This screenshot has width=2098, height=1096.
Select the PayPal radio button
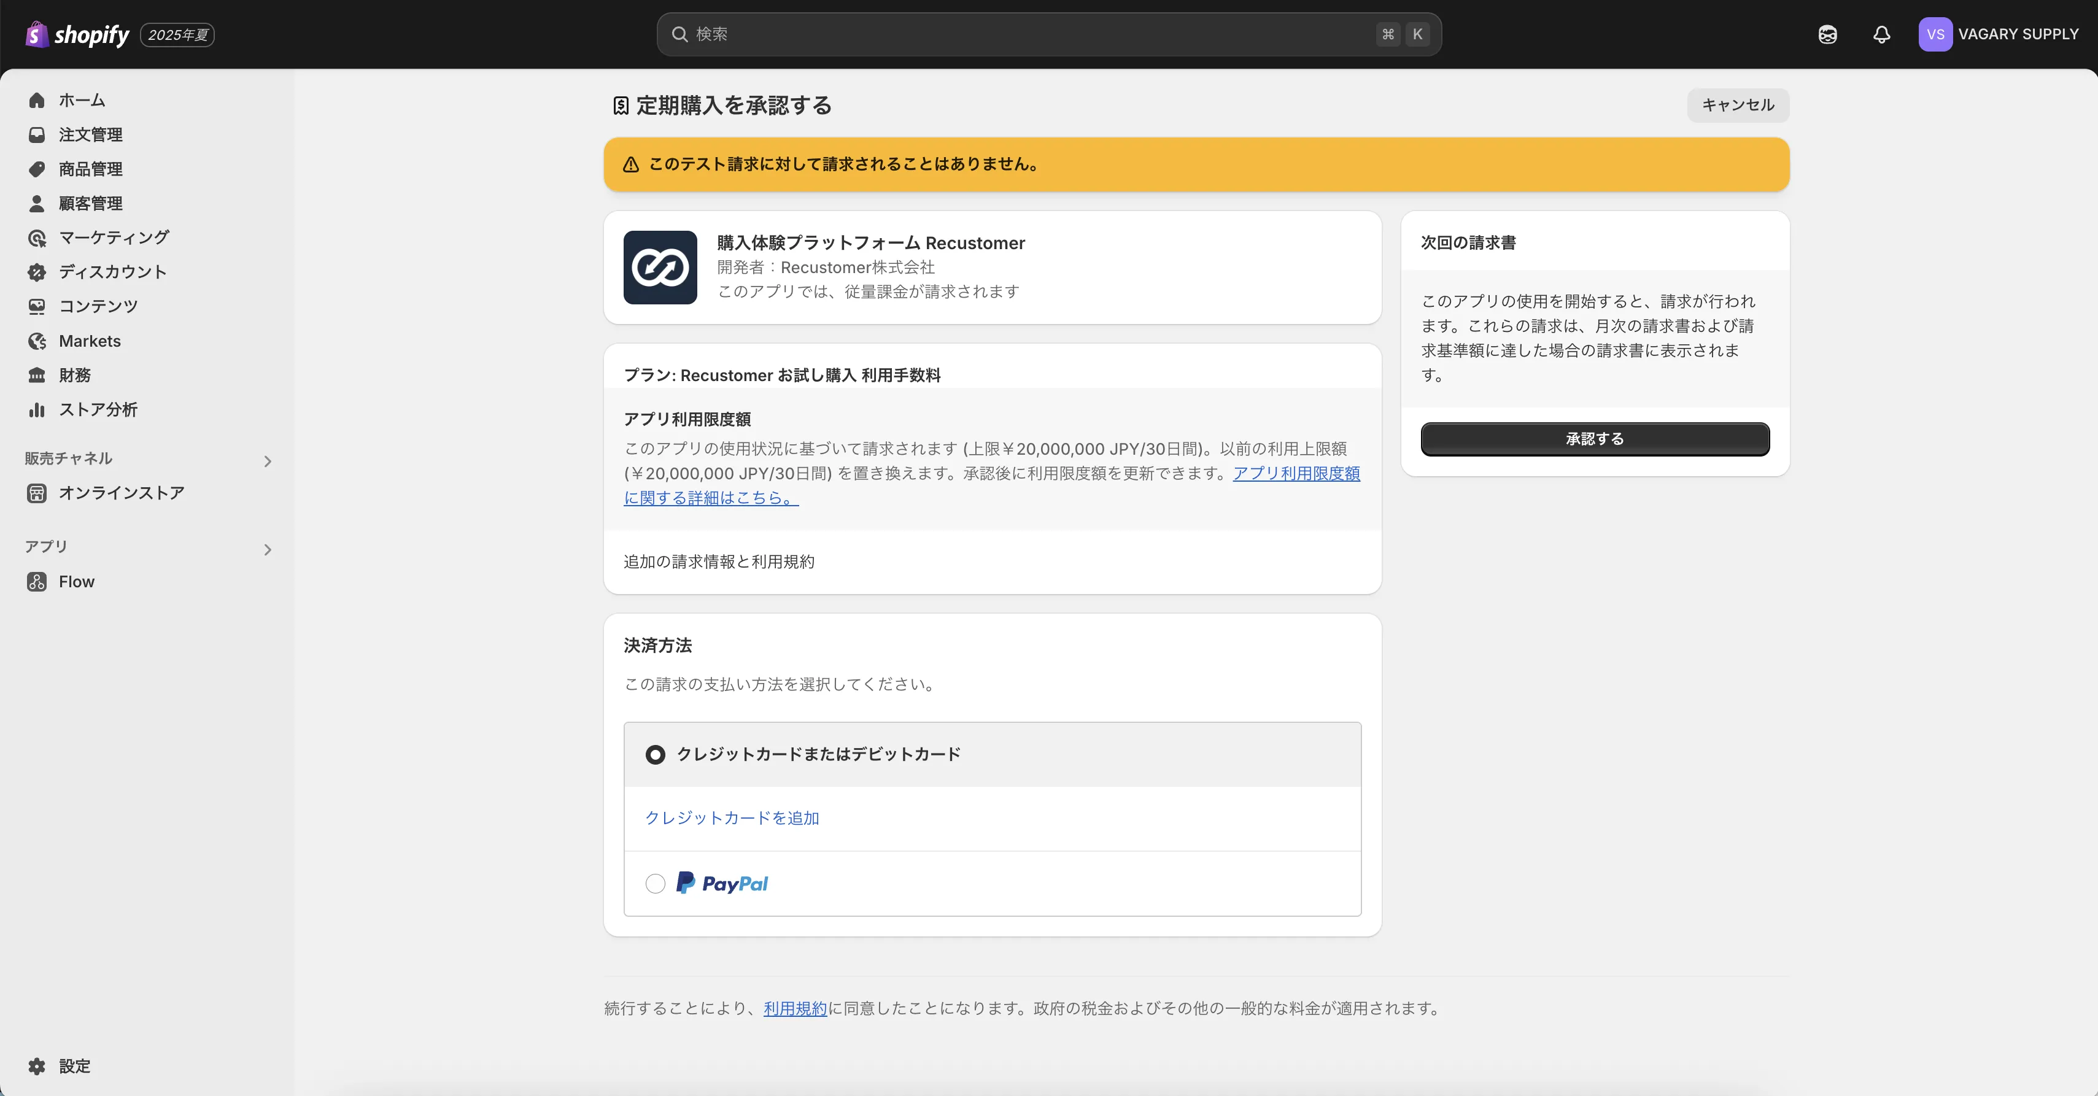coord(655,884)
